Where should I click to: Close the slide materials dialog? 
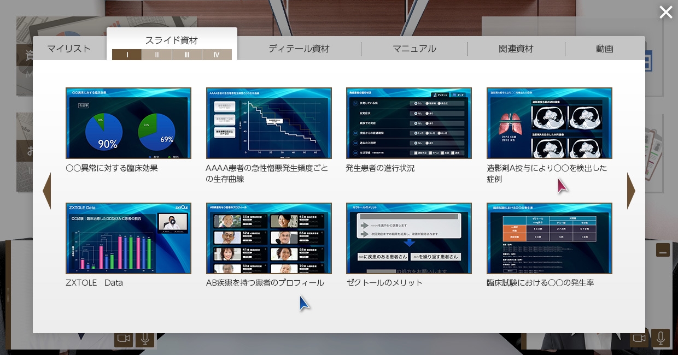pyautogui.click(x=665, y=12)
